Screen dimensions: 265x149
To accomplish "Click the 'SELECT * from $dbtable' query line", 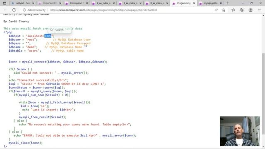I will coord(57,84).
